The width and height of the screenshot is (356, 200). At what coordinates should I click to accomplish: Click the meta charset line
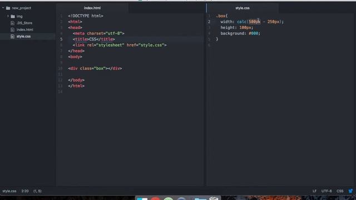point(98,33)
